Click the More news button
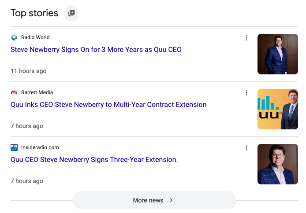306x213 pixels. tap(154, 200)
